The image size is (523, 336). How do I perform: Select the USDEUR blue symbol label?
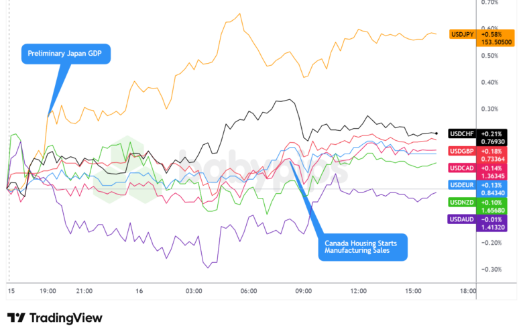pos(461,185)
